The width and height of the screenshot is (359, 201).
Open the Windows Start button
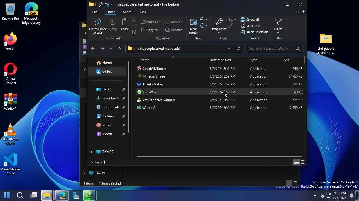tap(6, 195)
